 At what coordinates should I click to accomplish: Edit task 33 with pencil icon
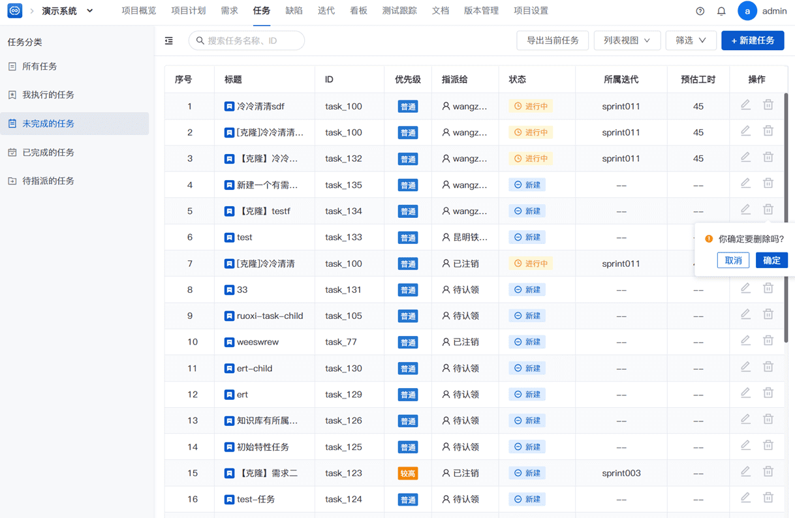click(745, 288)
